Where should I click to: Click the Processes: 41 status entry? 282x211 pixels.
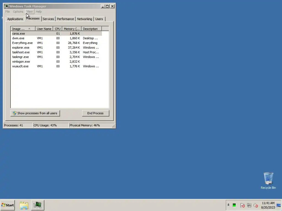pos(18,125)
